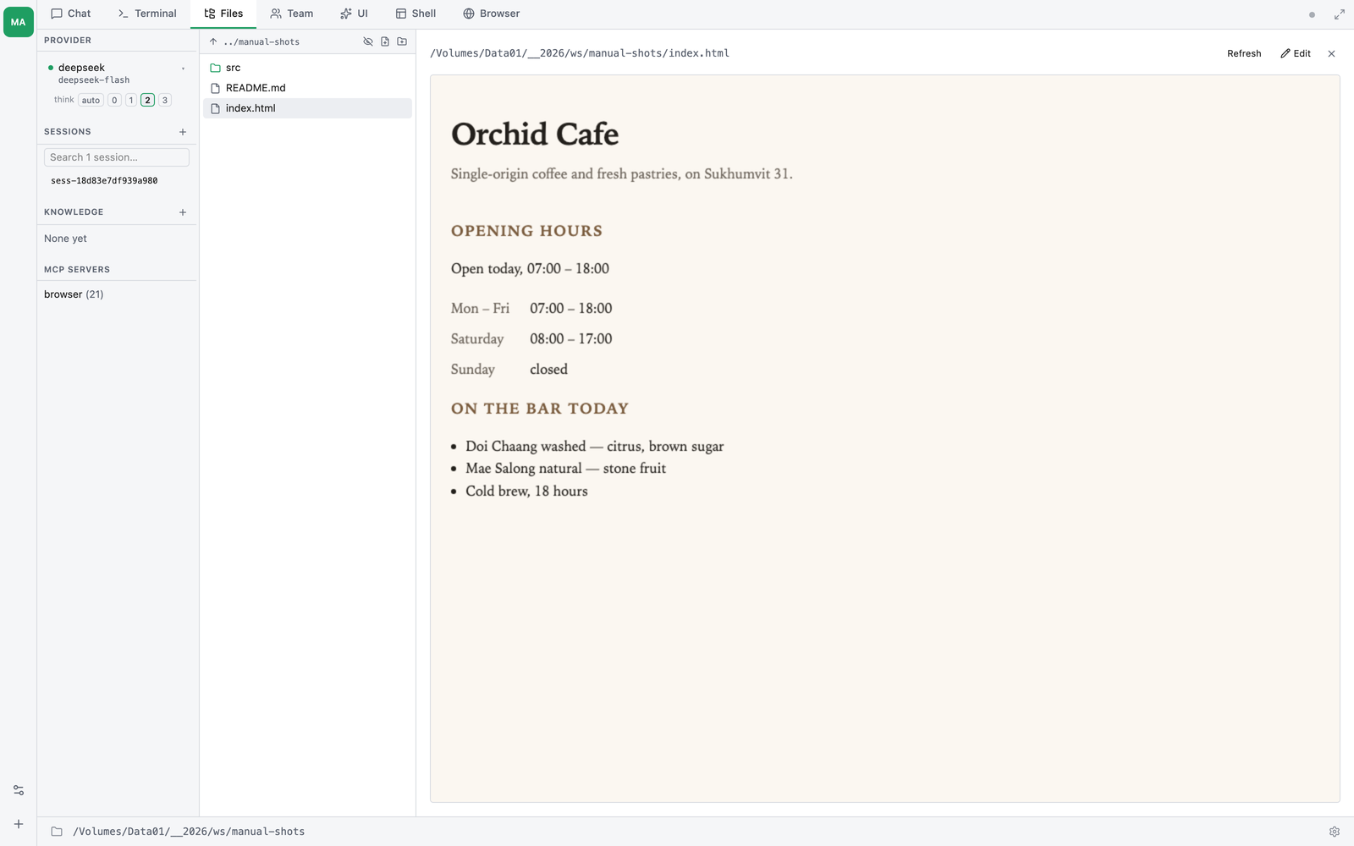This screenshot has height=846, width=1354.
Task: Add a new session plus icon
Action: [183, 132]
